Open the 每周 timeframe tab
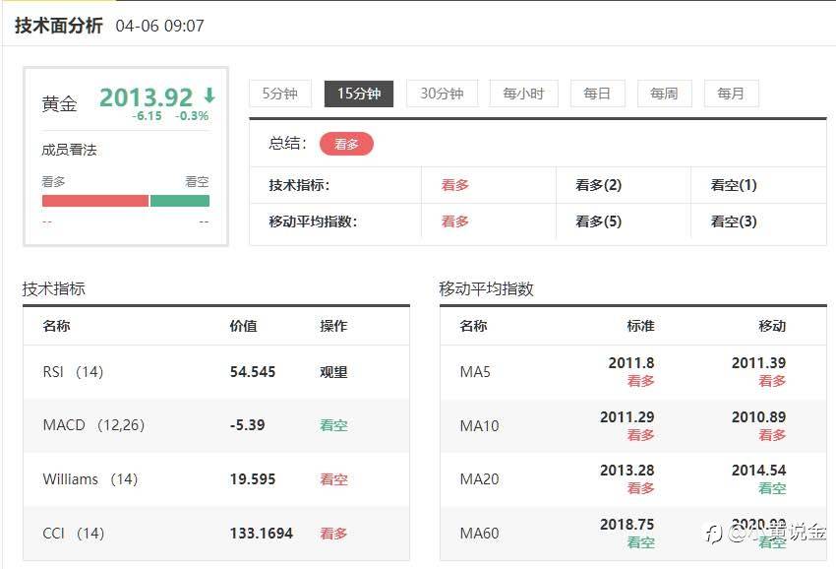836x569 pixels. click(x=664, y=94)
